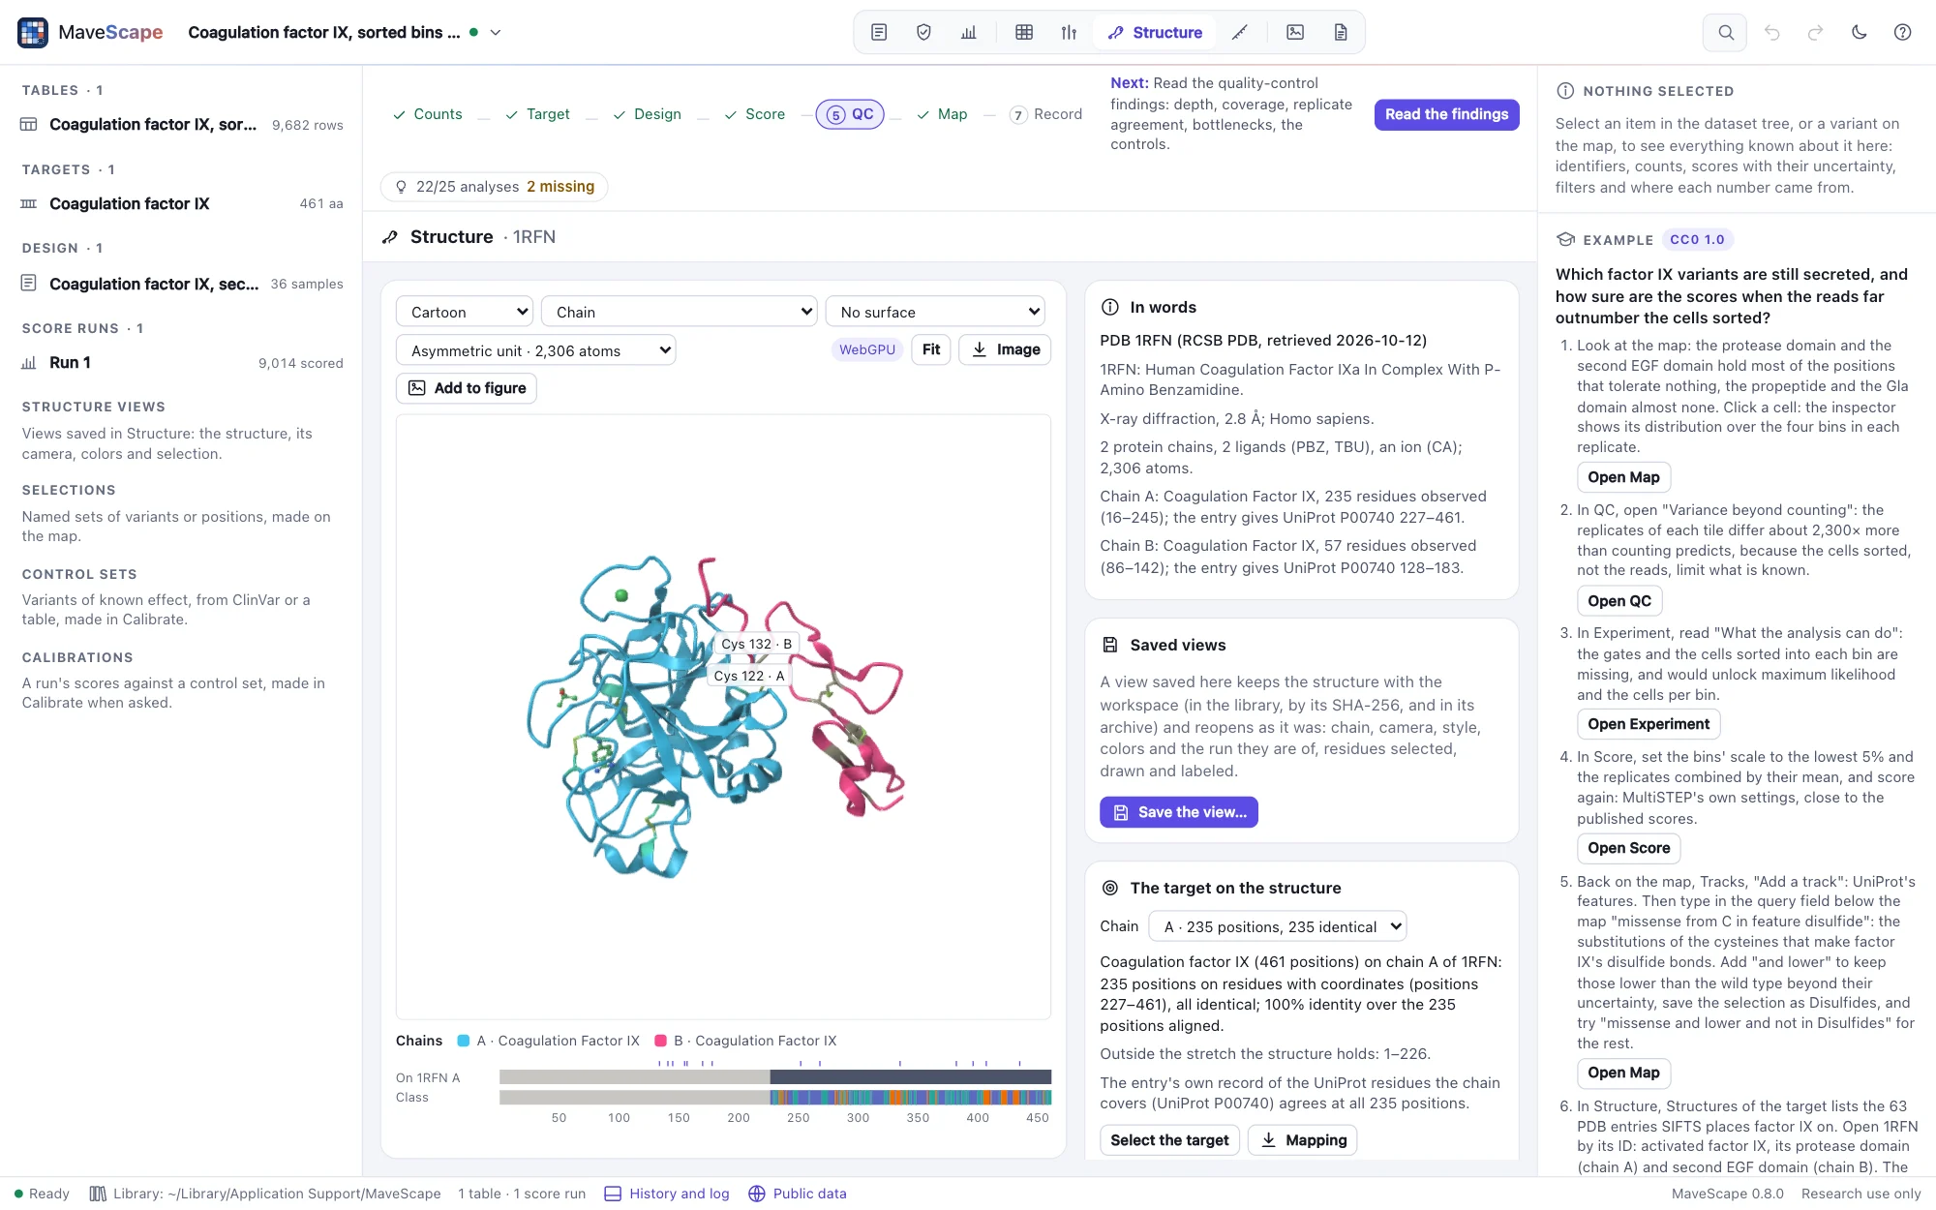Go to the Map step

(x=942, y=114)
